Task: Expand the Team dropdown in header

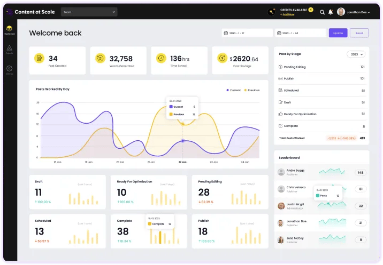Action: click(89, 12)
